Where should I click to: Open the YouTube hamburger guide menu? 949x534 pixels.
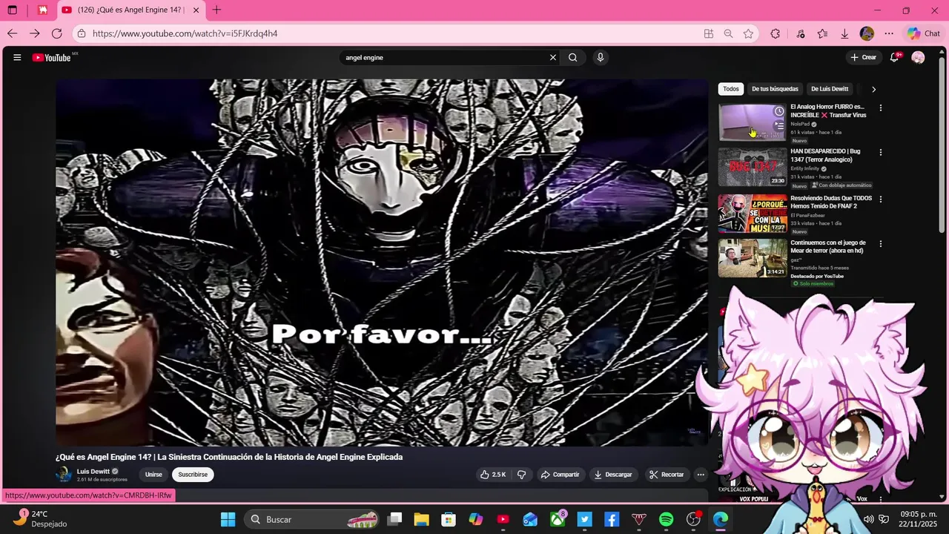coord(17,57)
